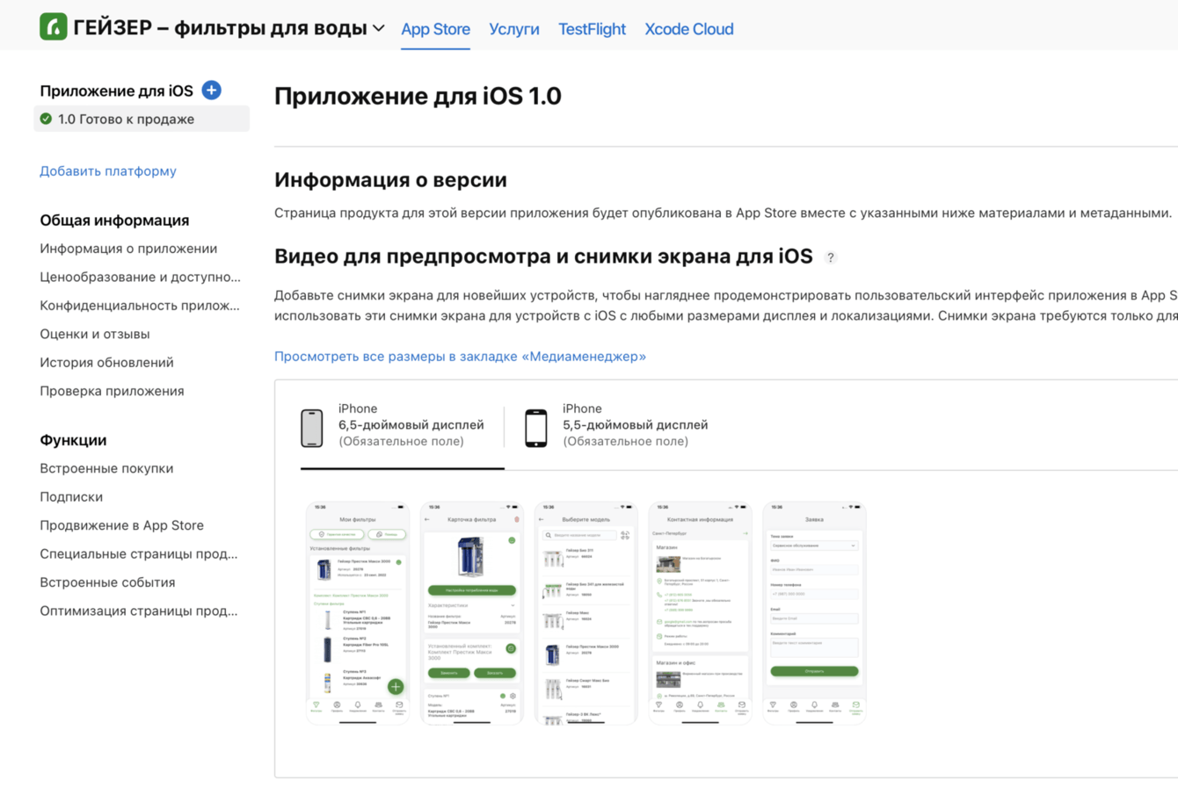Select the Мои фильтры screenshot thumbnail

358,613
